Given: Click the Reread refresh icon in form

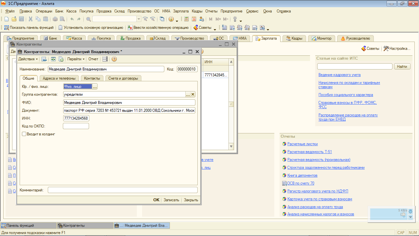Looking at the screenshot, I should 53,59.
